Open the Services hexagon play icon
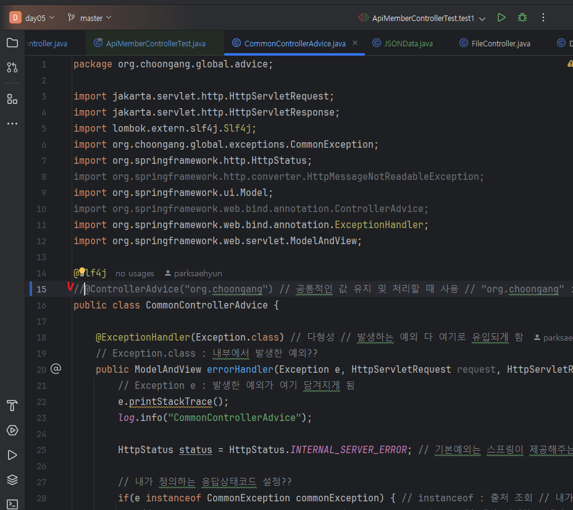 pos(12,430)
